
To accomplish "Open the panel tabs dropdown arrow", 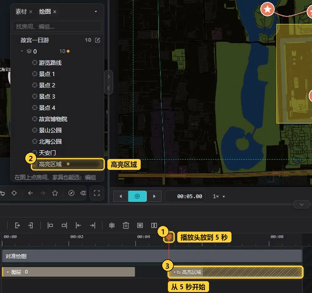I will click(96, 12).
